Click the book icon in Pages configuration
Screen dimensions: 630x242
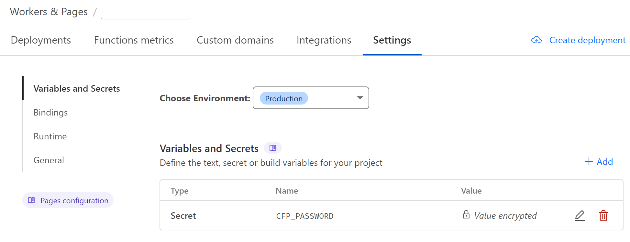[31, 200]
